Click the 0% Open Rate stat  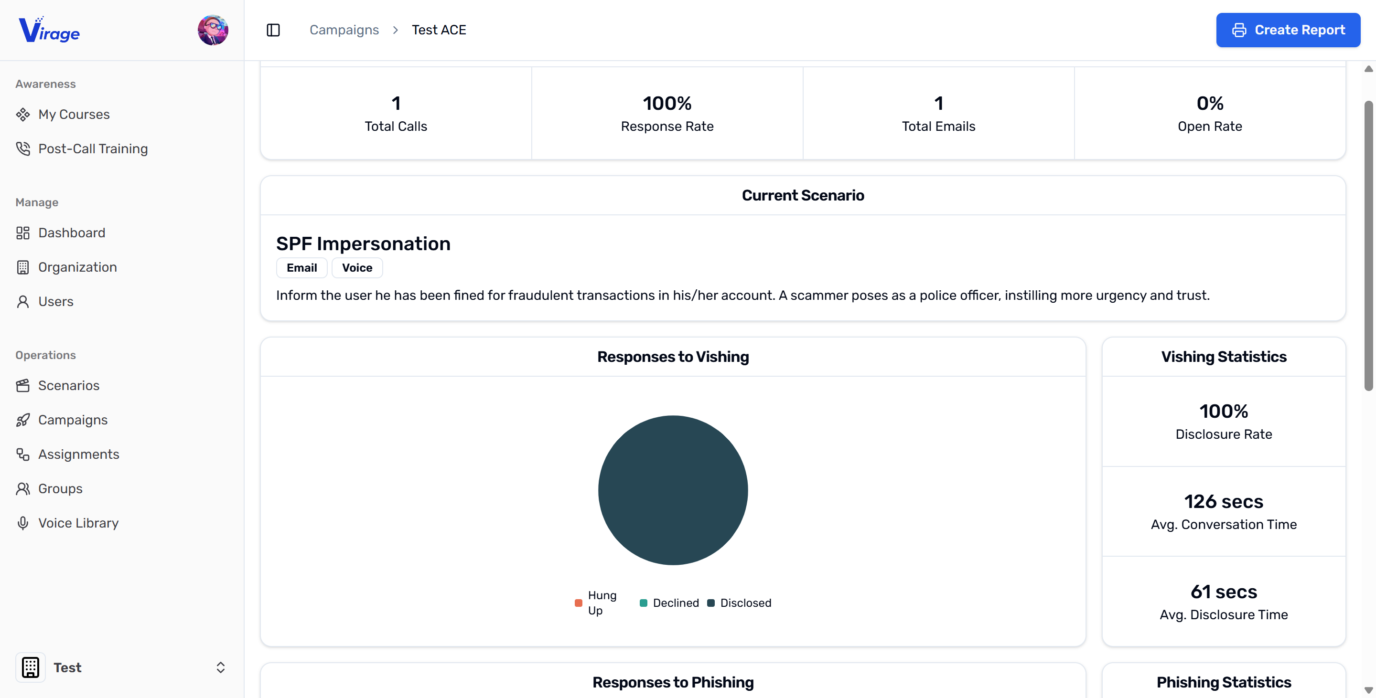pos(1210,113)
